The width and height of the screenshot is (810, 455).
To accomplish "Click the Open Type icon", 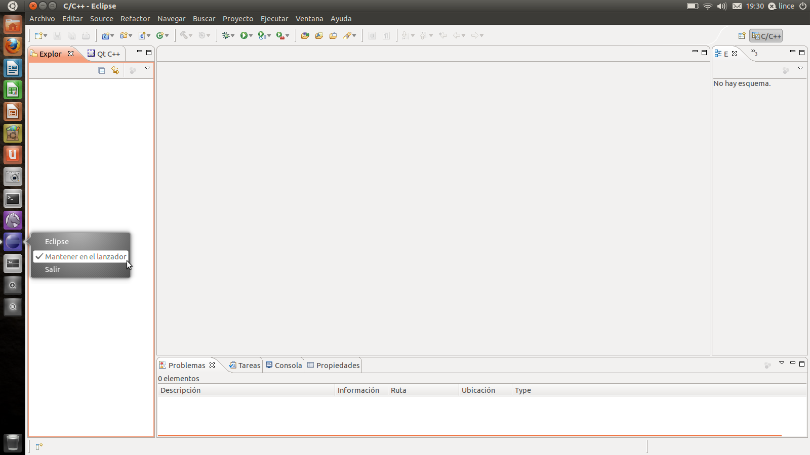I will (x=319, y=35).
